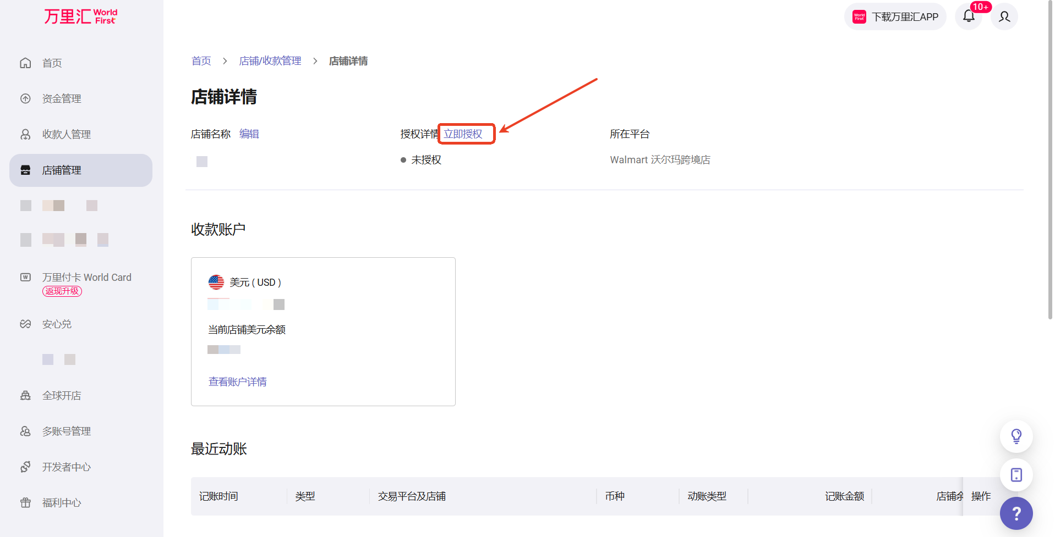
Task: Open 查看账户详情 link
Action: (237, 382)
